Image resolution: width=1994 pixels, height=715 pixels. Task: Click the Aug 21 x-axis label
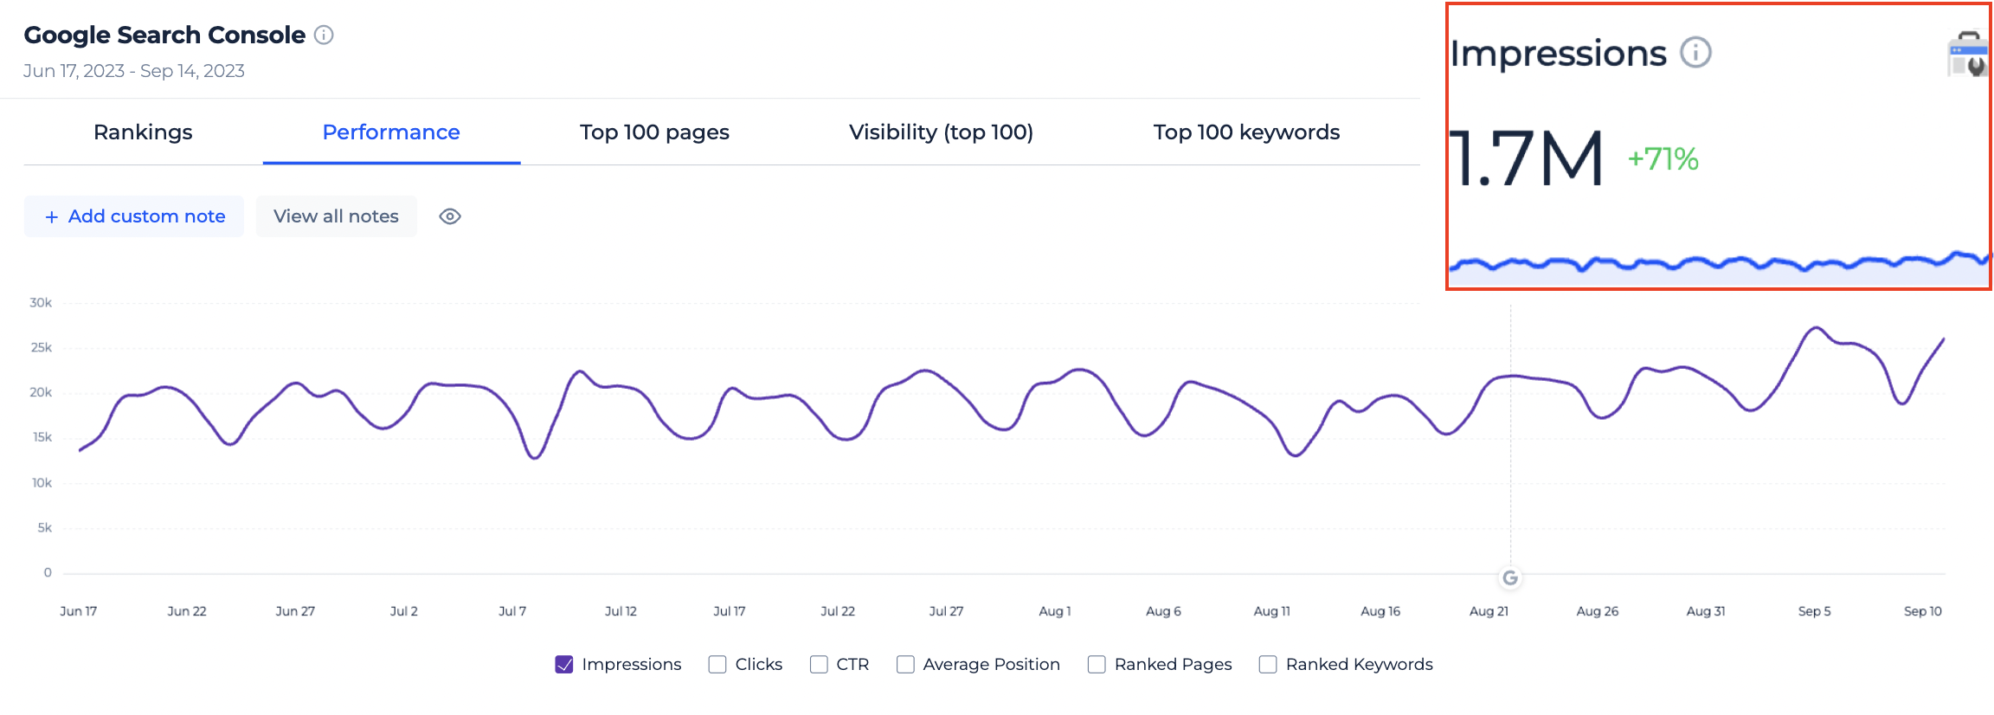click(x=1489, y=611)
